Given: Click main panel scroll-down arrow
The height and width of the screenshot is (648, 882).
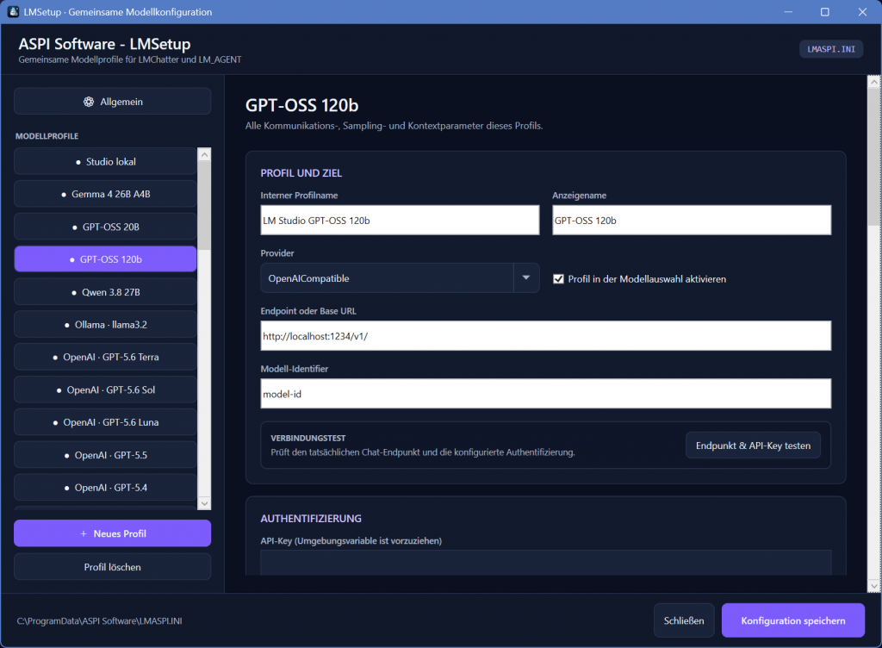Looking at the screenshot, I should click(873, 586).
